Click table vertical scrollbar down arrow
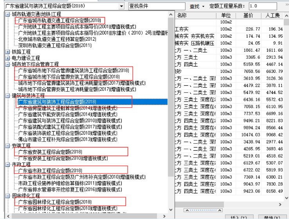 pyautogui.click(x=286, y=198)
